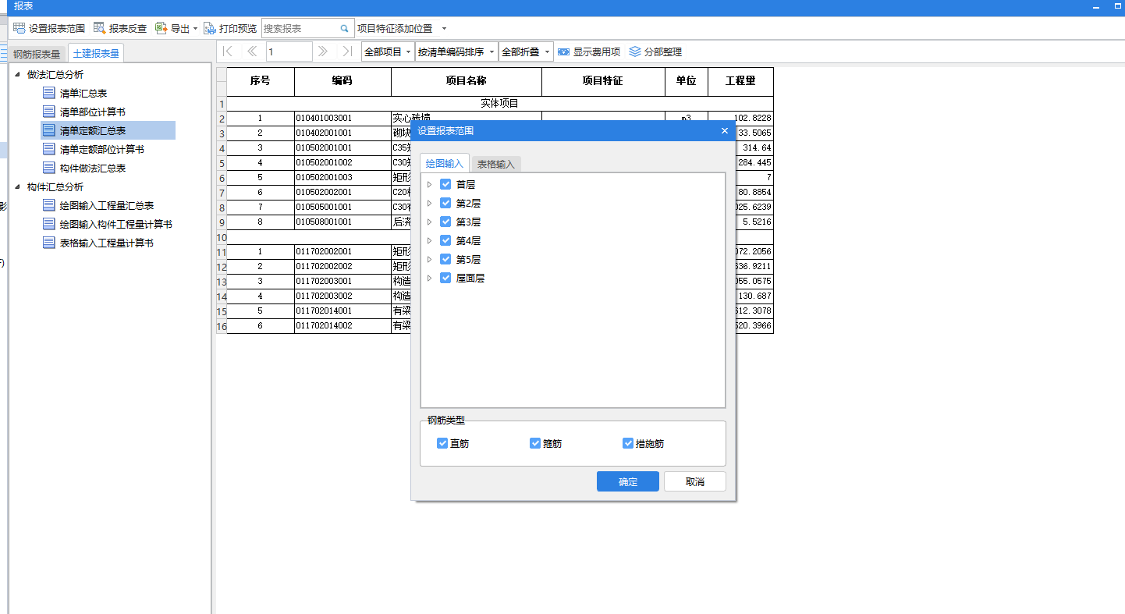Click the 实体项目 section row
This screenshot has height=614, width=1125.
[x=500, y=104]
